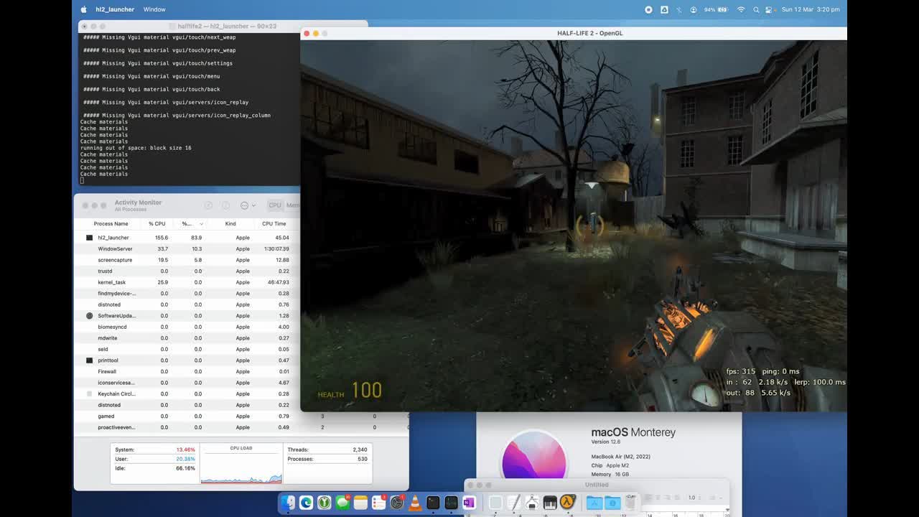Select the iconservicesa... process row
Viewport: 919px width, 517px height.
coord(187,383)
